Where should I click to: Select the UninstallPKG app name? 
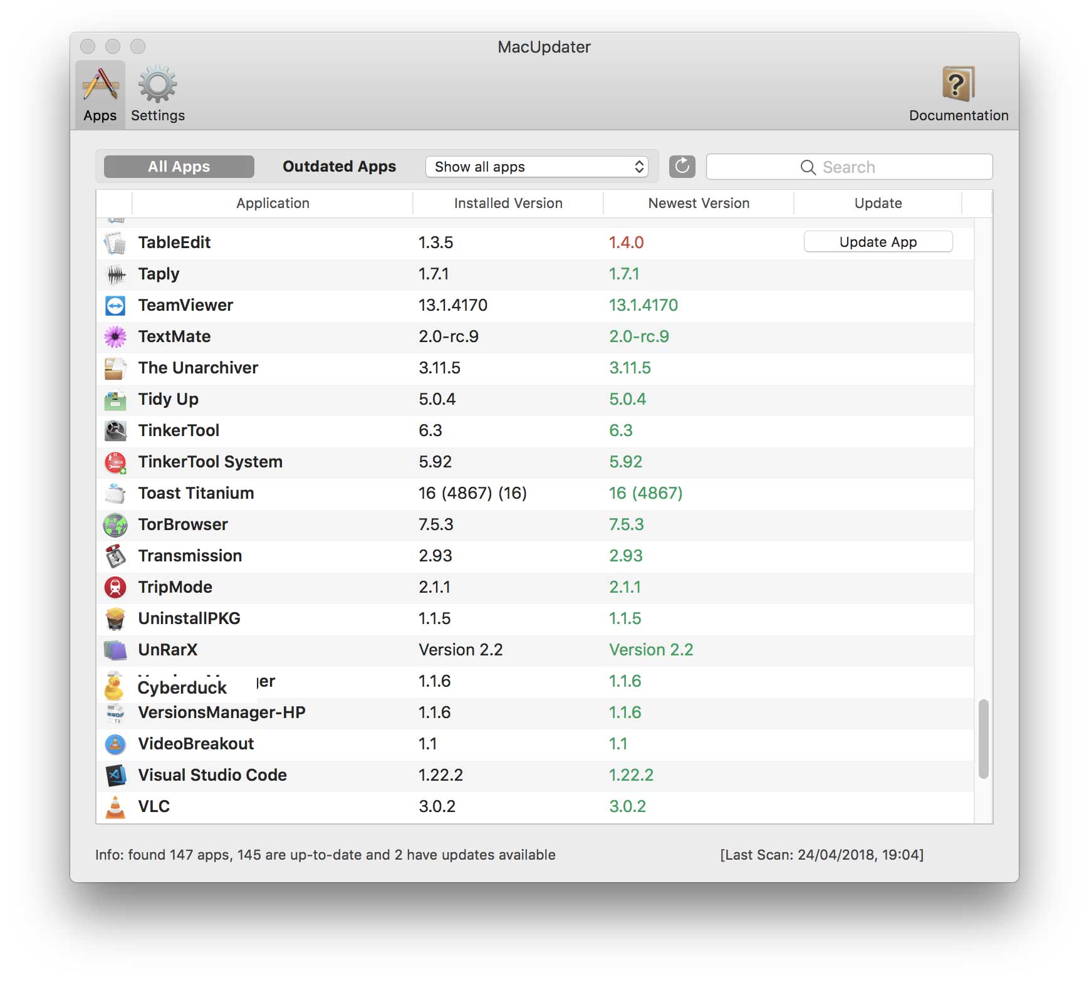[189, 618]
